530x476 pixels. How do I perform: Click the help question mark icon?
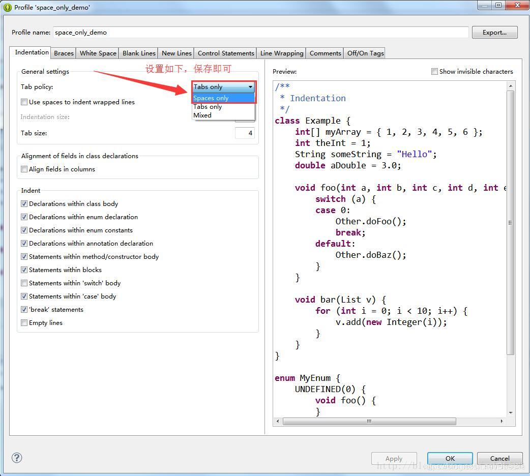[x=17, y=458]
